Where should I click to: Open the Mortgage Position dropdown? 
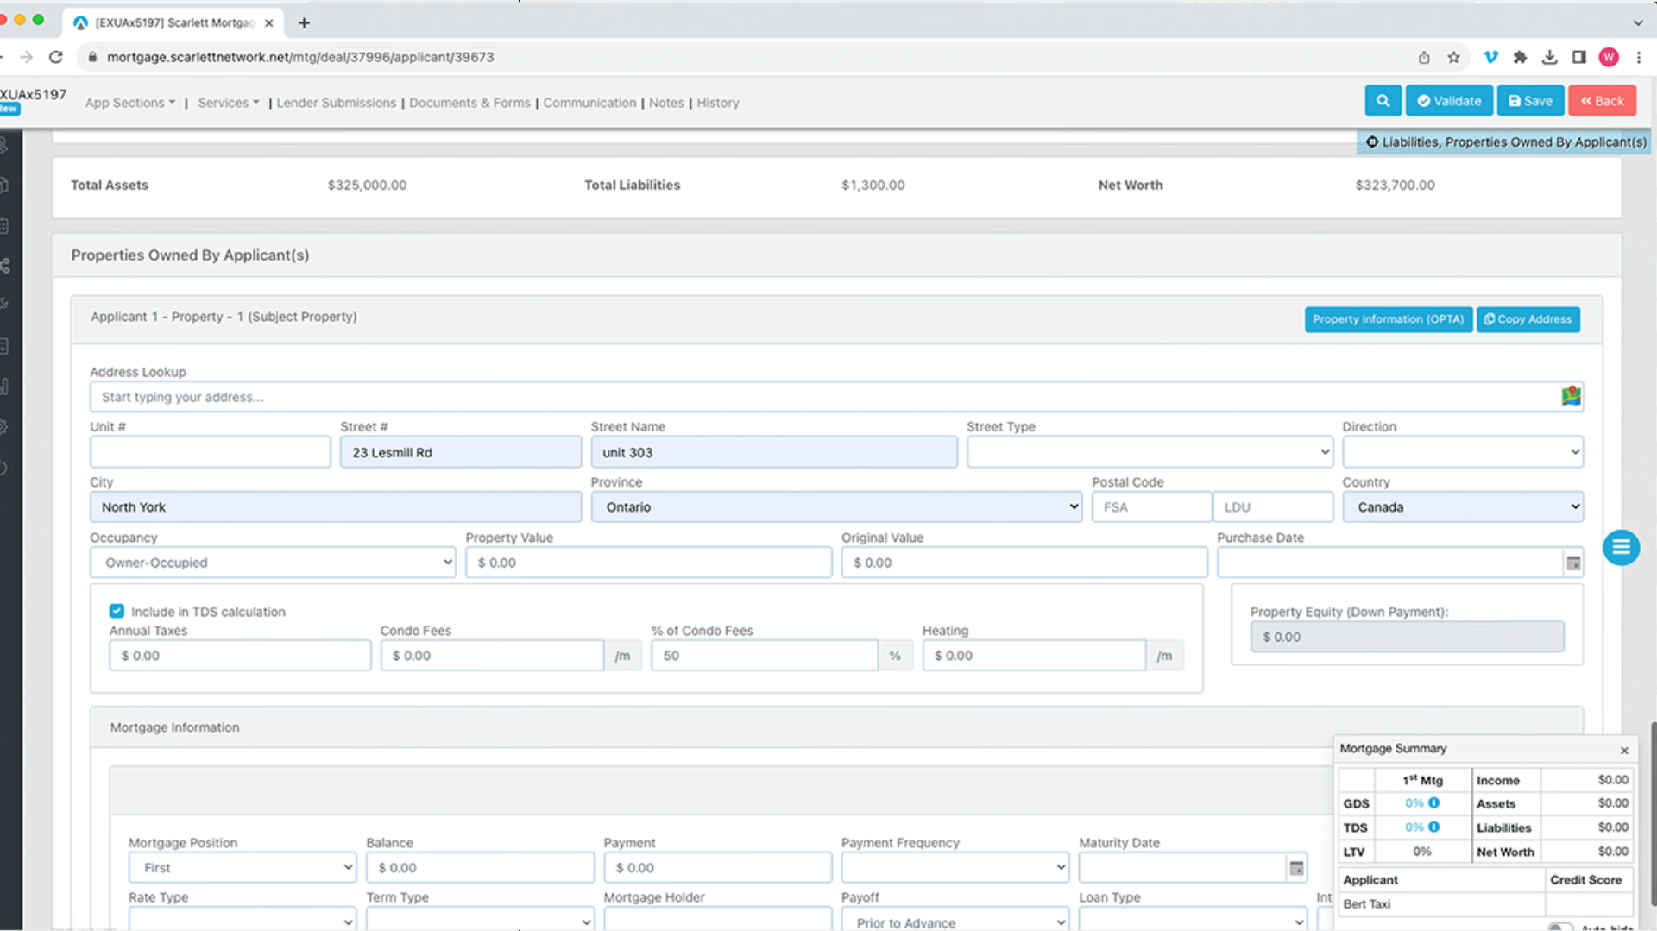[243, 868]
